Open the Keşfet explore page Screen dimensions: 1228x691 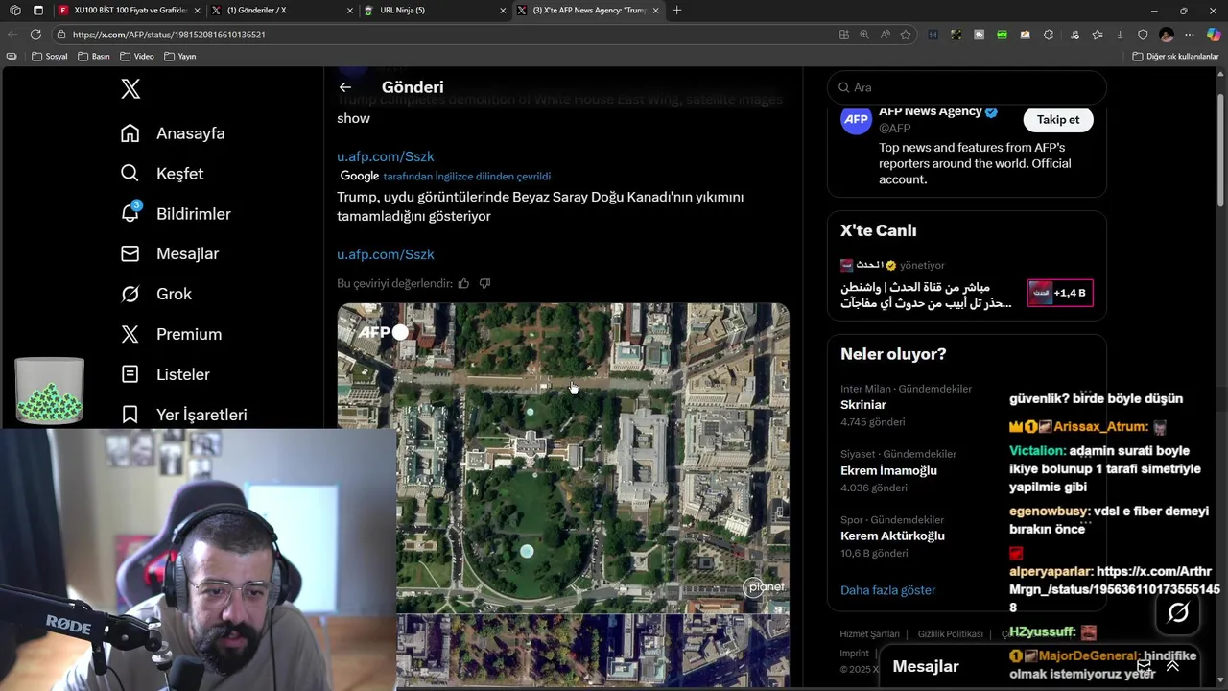tap(162, 174)
